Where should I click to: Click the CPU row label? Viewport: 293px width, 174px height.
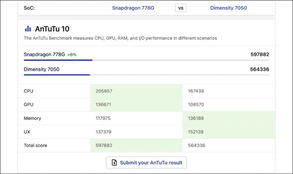click(x=29, y=91)
